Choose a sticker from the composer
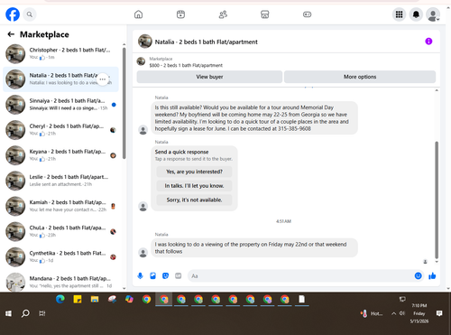Viewport: 451px width, 335px height. [165, 275]
